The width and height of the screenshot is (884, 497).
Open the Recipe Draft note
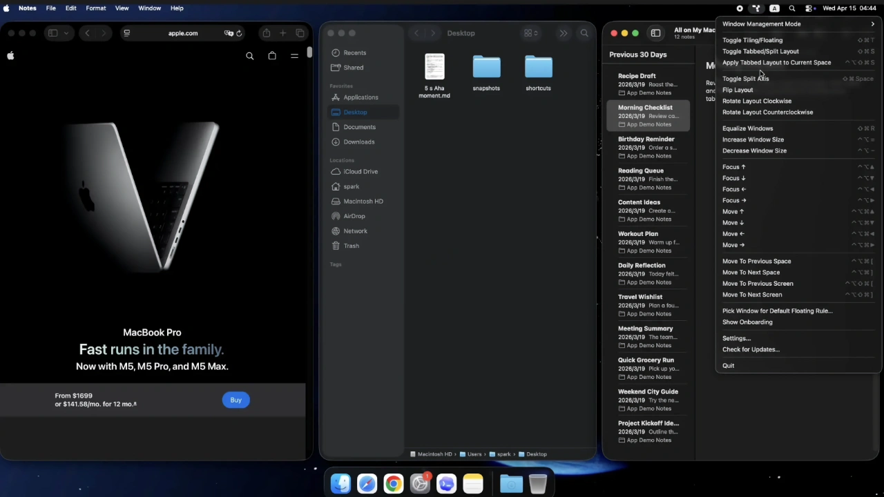coord(648,84)
